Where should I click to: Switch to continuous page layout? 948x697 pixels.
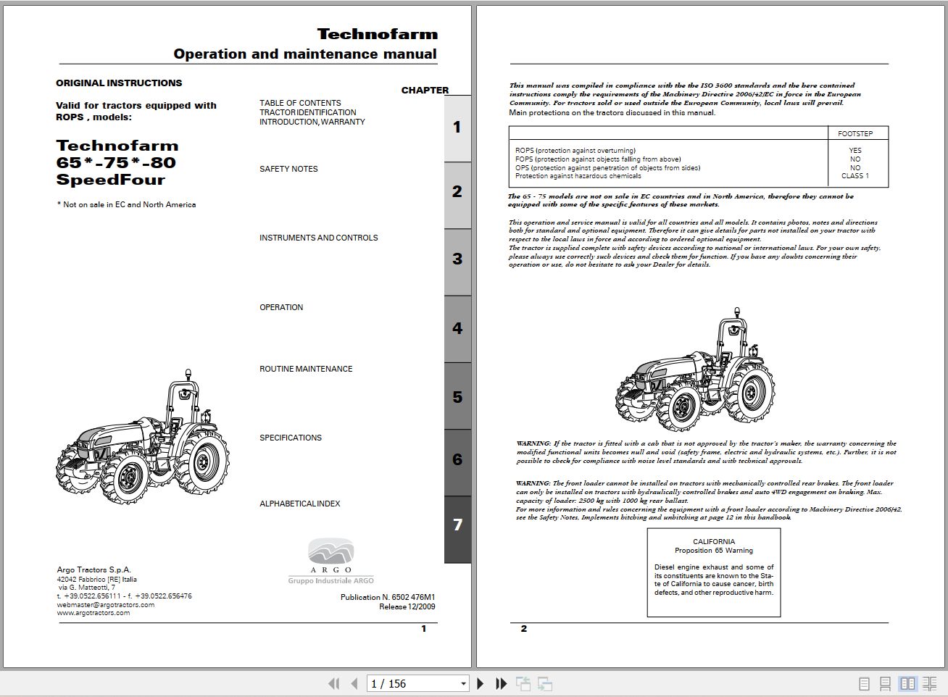pyautogui.click(x=885, y=683)
